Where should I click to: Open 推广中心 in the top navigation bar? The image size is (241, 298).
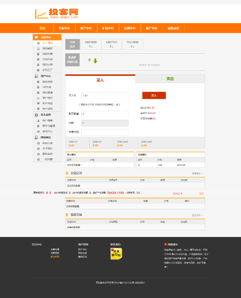click(152, 28)
